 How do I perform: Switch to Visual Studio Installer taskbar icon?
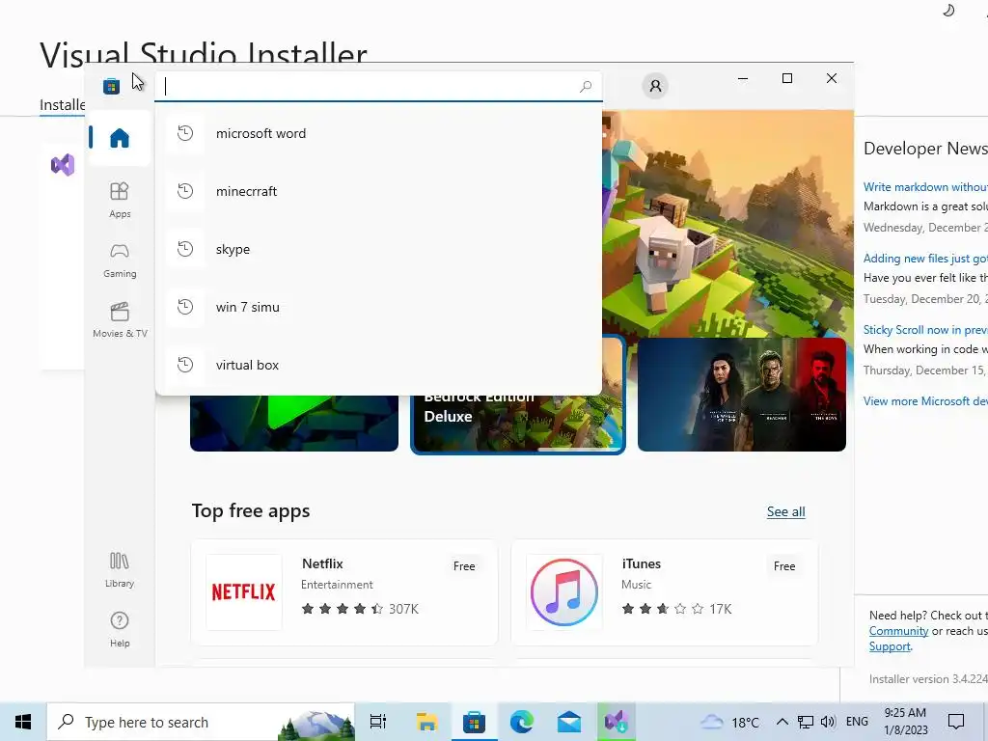(x=617, y=722)
